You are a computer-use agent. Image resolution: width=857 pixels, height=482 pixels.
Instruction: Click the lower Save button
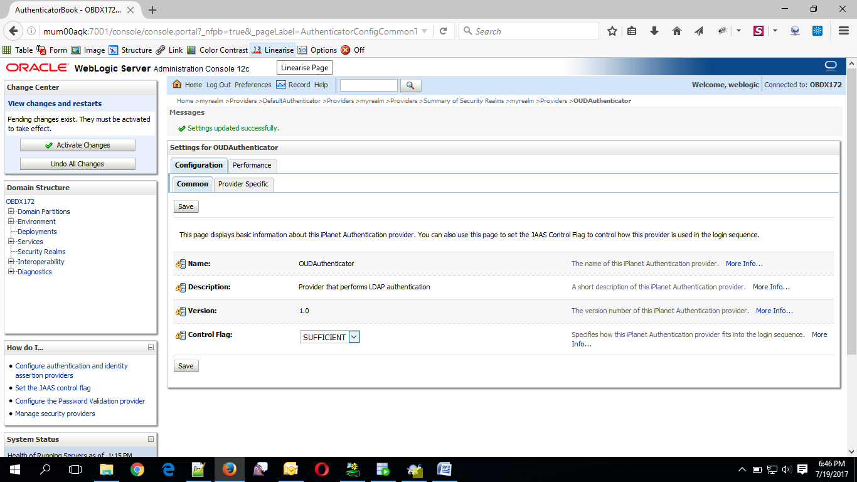pyautogui.click(x=186, y=366)
